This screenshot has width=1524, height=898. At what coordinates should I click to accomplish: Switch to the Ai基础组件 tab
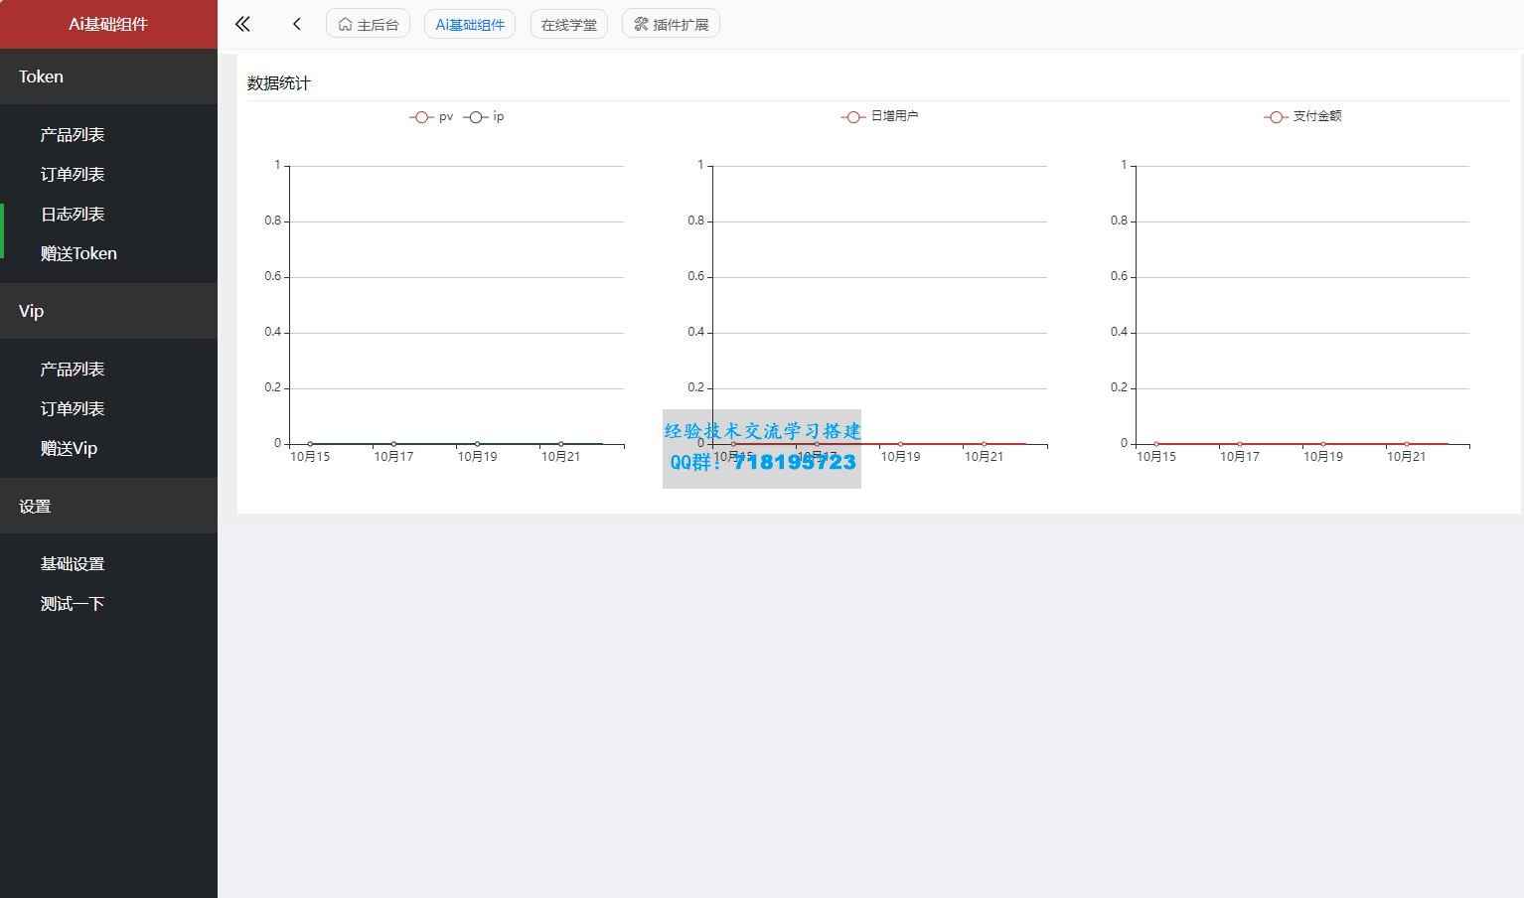(x=469, y=24)
